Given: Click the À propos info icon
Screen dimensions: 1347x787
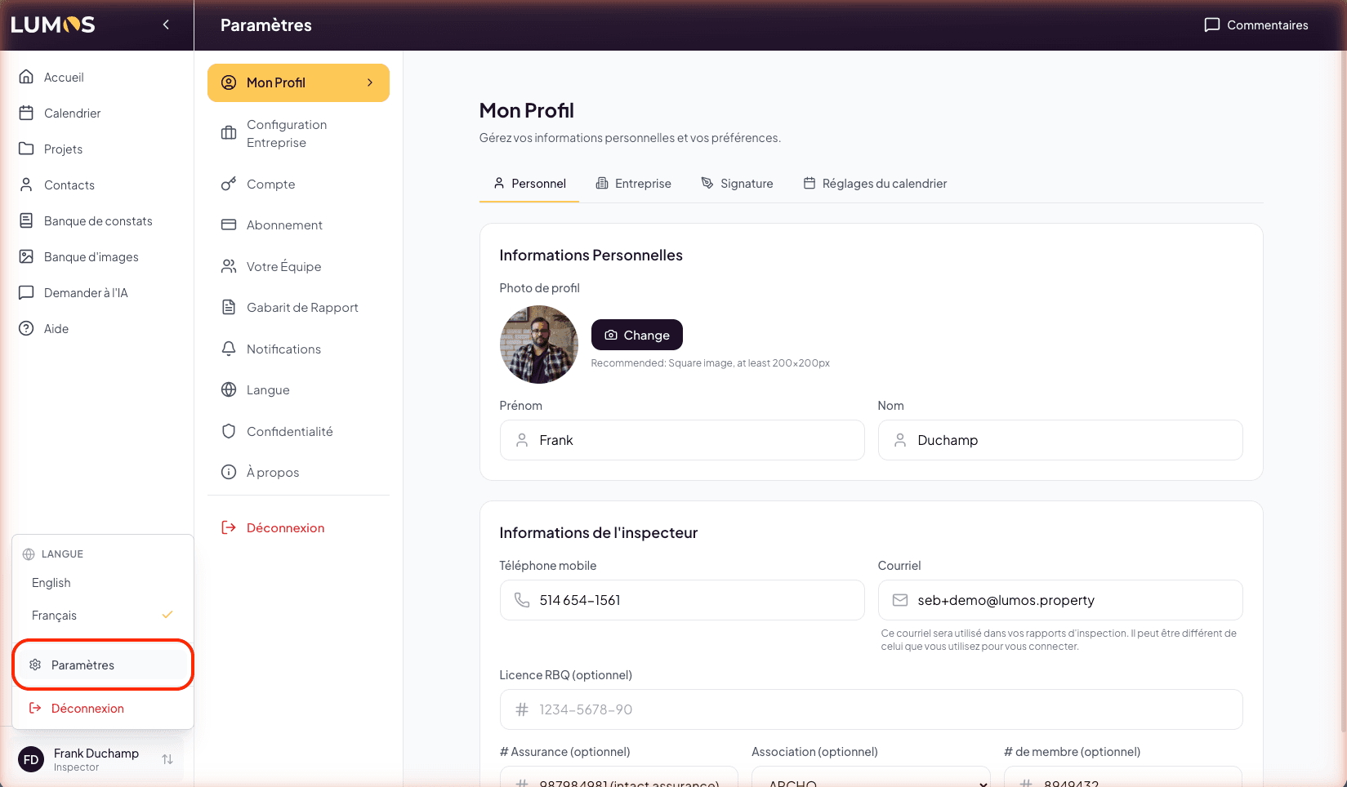Looking at the screenshot, I should [x=229, y=472].
